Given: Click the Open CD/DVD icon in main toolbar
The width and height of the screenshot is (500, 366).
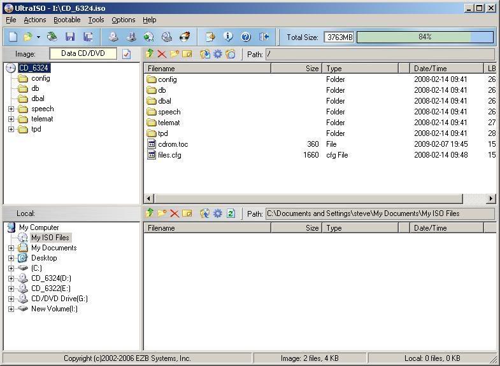Looking at the screenshot, I should (52, 37).
